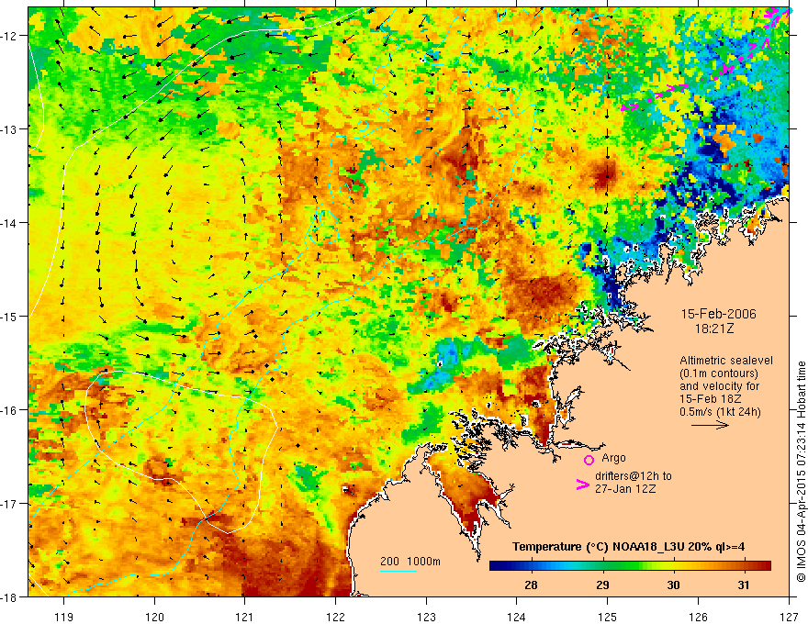Image resolution: width=808 pixels, height=624 pixels.
Task: Click latitude axis label -12
Action: pos(10,36)
